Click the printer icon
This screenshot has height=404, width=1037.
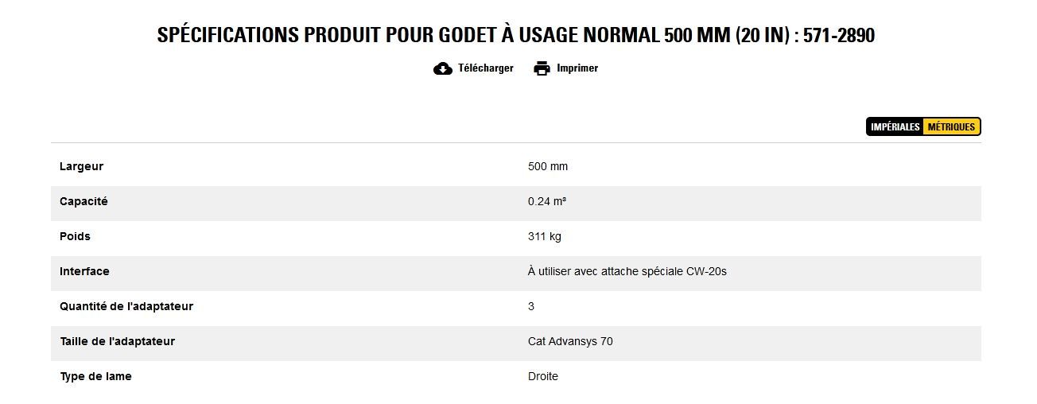[x=542, y=68]
